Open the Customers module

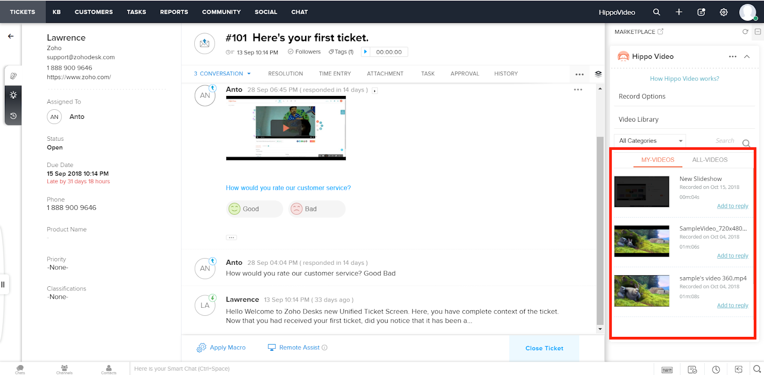(x=94, y=12)
